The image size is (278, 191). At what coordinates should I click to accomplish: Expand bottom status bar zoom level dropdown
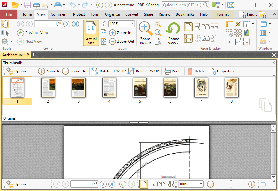tap(201, 184)
